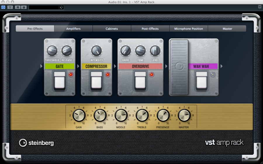The image size is (263, 164).
Task: Enable Read automation R button
Action: [18, 7]
